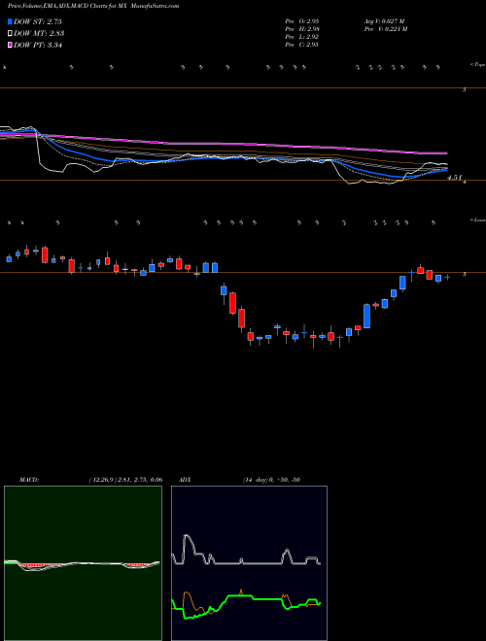Click the 'Pre O: 2.95' value

302,20
